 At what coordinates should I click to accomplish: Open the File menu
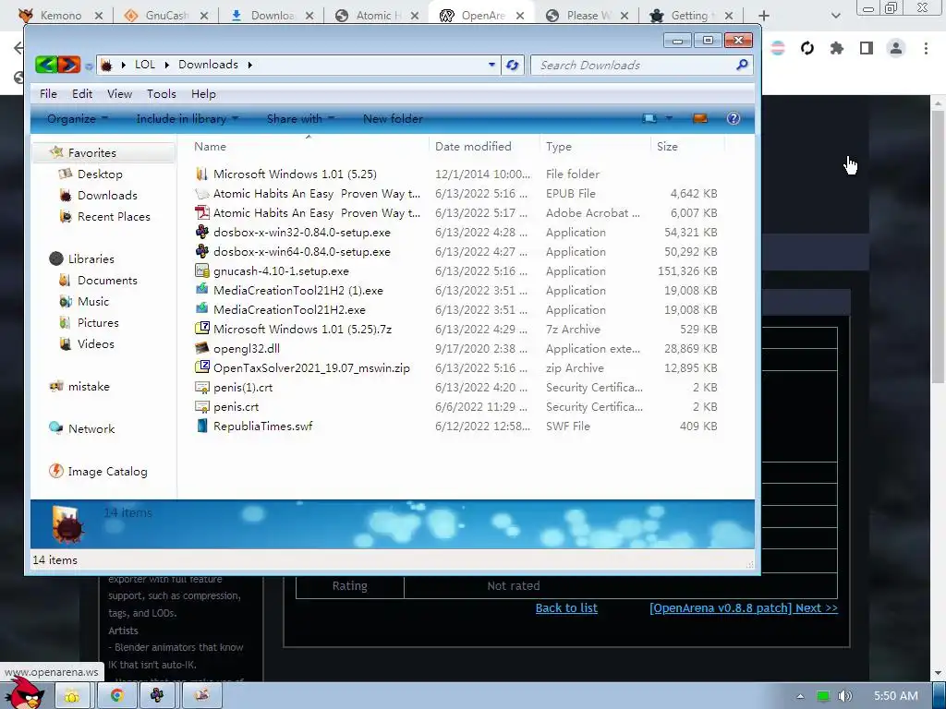tap(48, 94)
